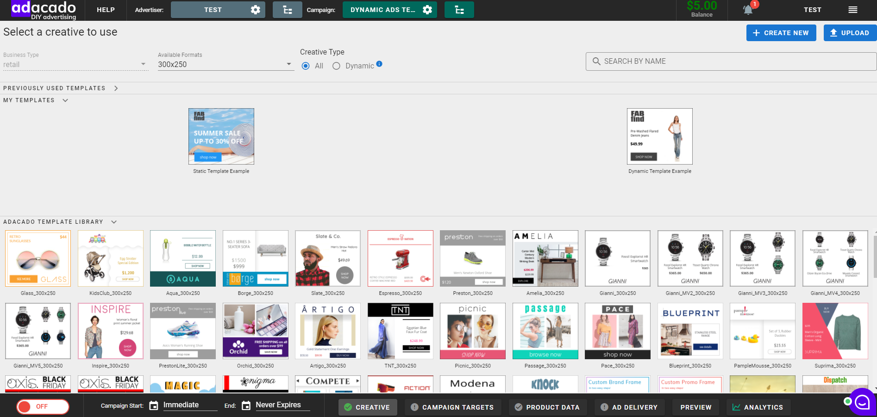Choose the Blueprint_300x250 template
This screenshot has width=877, height=417.
pos(690,331)
